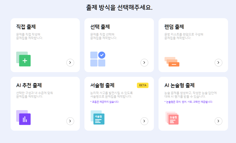Screen dimensions: 236x143
Task: Click the AI 논술형 출제 card title
Action: point(179,85)
